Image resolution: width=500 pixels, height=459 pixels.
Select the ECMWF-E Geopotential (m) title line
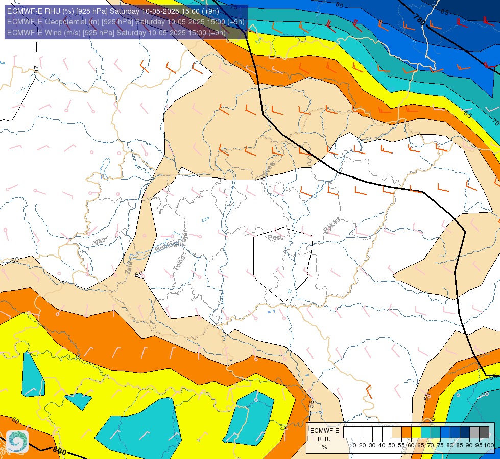tap(126, 22)
